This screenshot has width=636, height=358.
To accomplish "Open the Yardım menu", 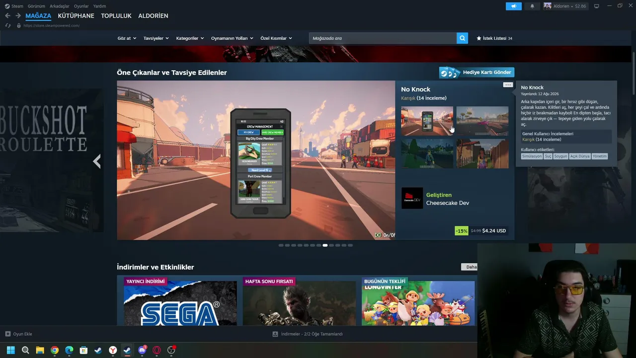I will (99, 6).
